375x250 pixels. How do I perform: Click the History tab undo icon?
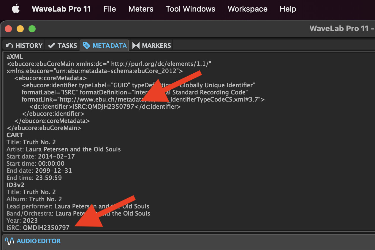pos(10,45)
